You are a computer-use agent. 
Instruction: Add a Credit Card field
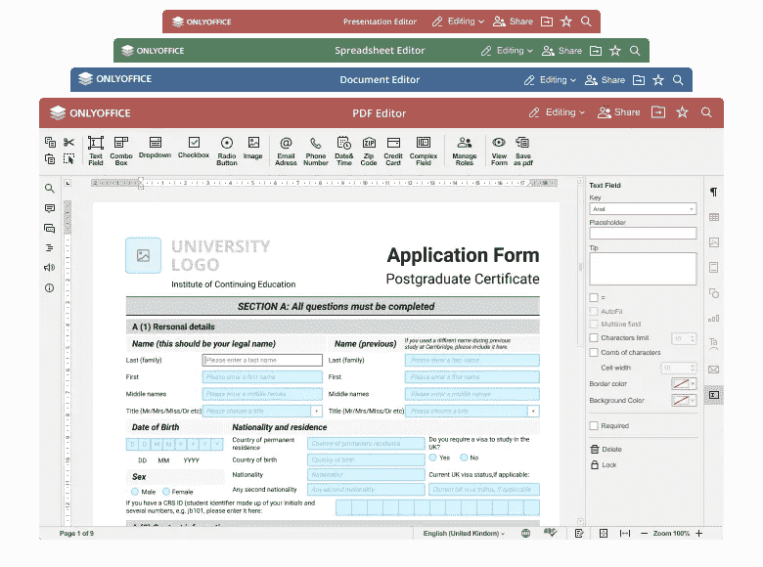393,151
